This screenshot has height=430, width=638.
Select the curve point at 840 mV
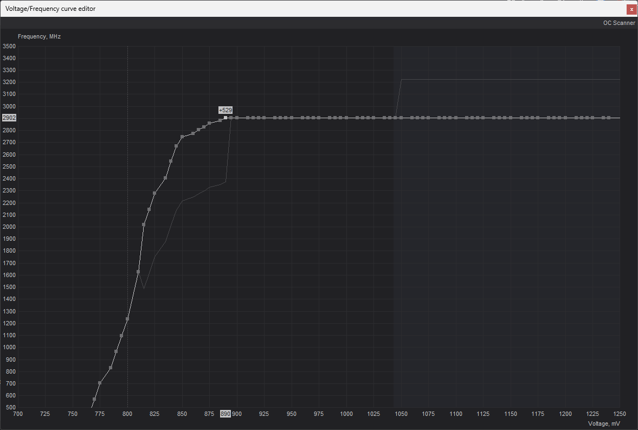171,161
